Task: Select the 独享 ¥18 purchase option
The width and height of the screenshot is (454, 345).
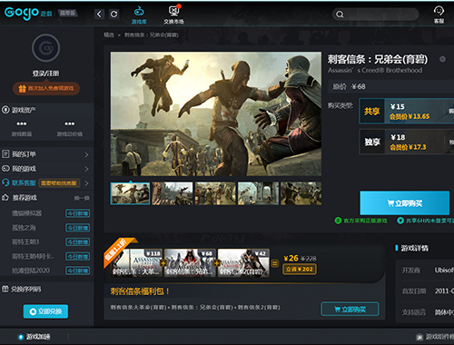Action: 407,142
